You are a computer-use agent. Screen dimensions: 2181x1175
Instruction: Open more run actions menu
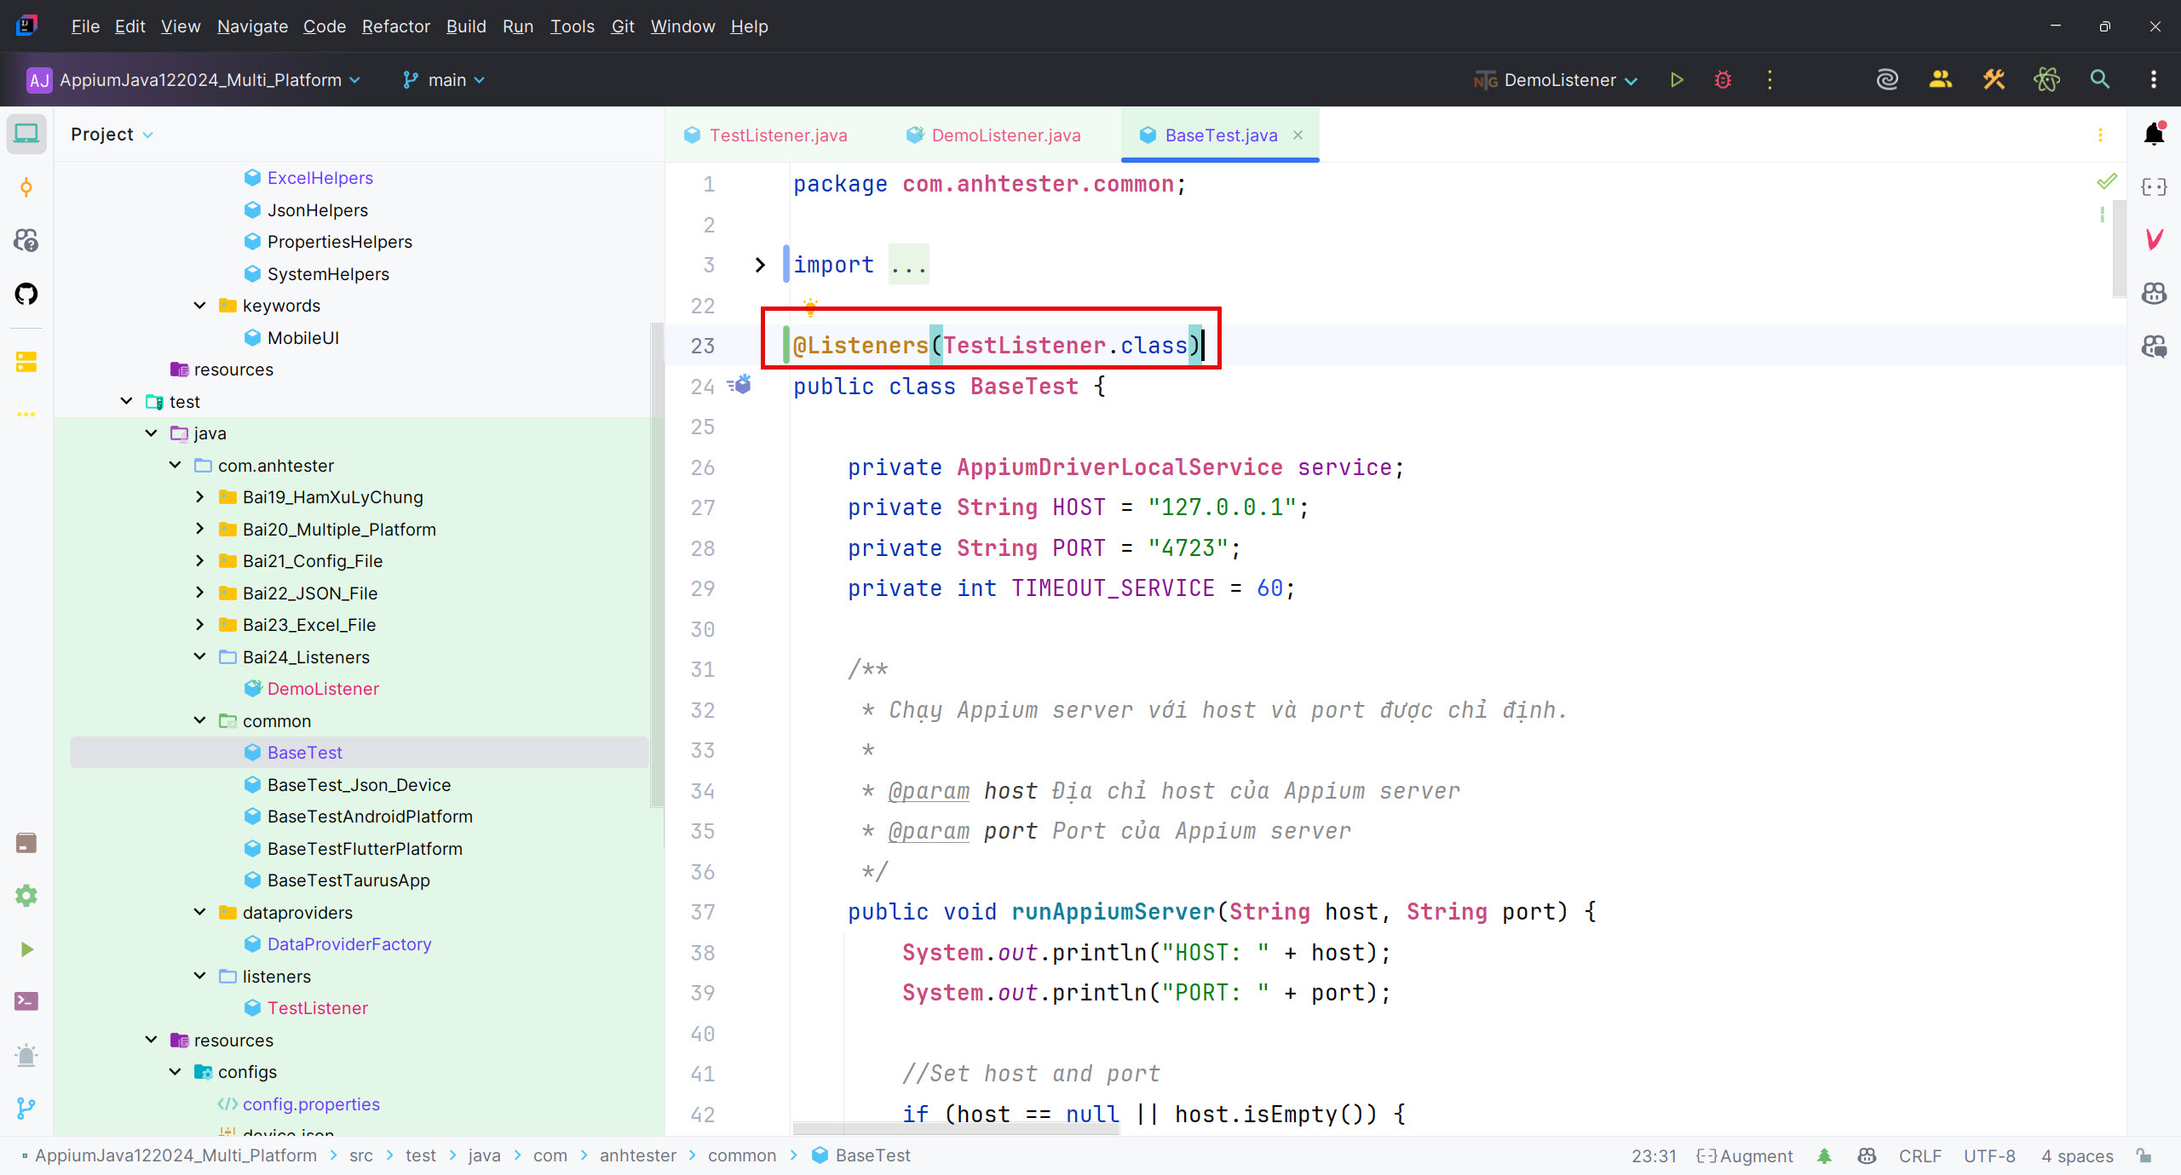coord(1770,80)
